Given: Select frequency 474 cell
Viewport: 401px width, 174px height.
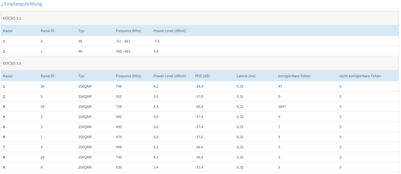Looking at the screenshot, I should point(119,137).
